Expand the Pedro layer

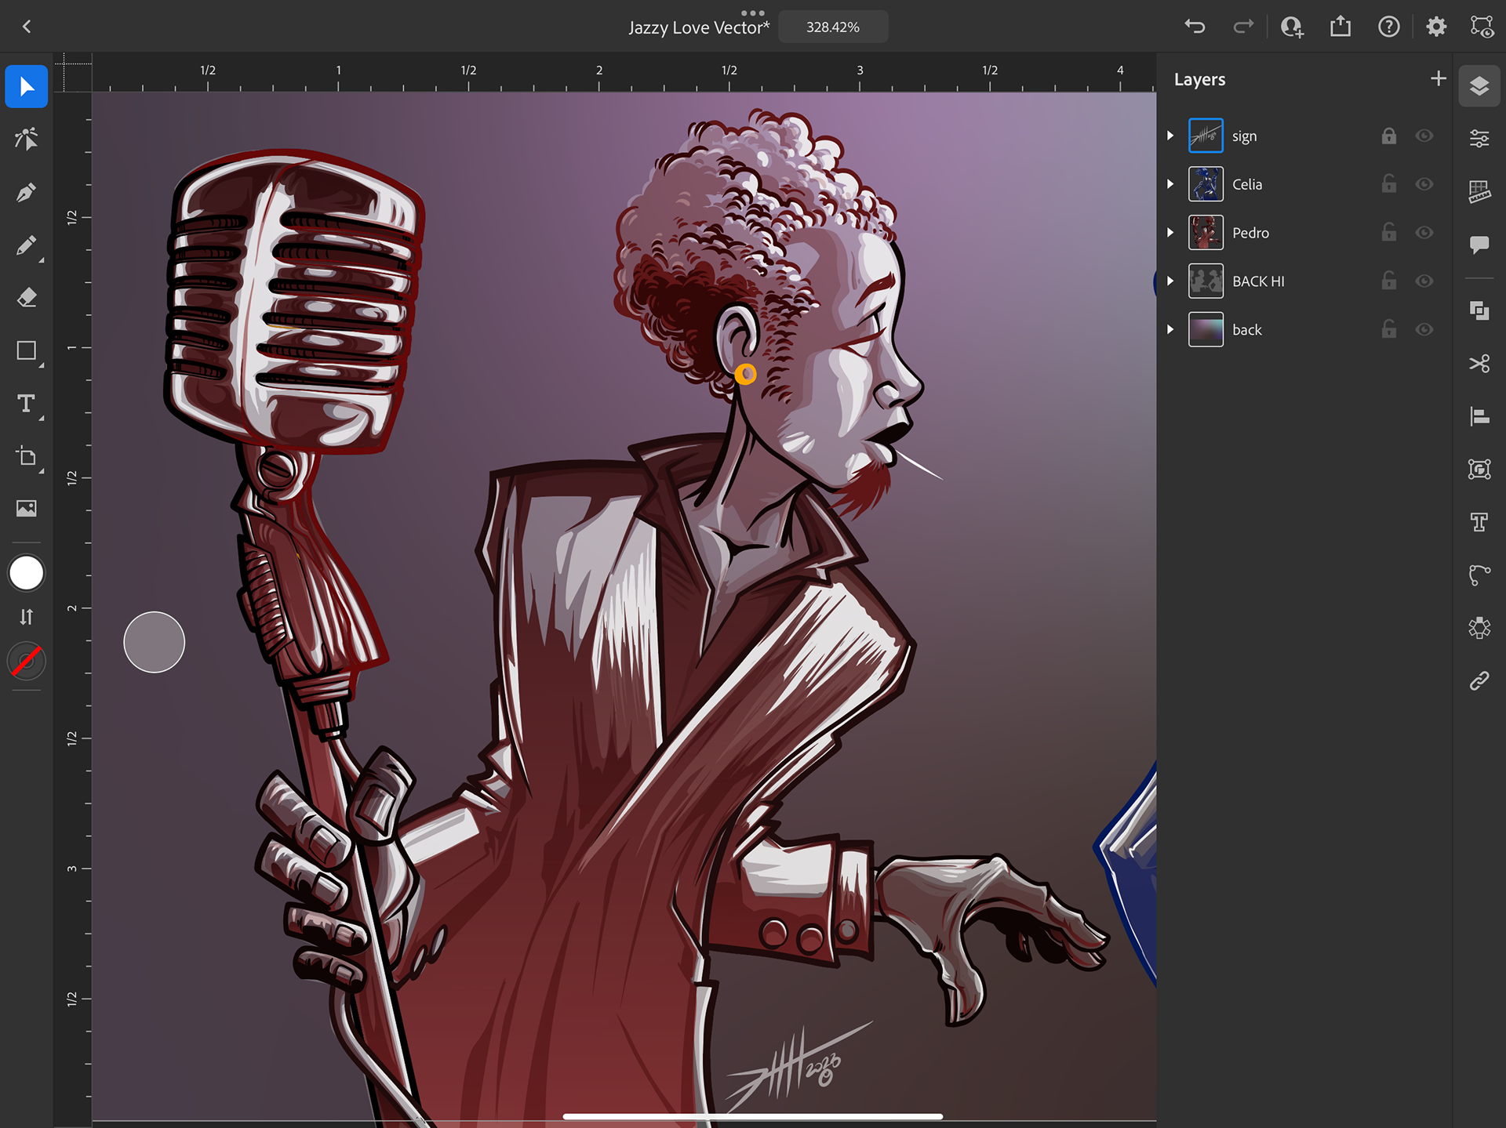click(1170, 233)
